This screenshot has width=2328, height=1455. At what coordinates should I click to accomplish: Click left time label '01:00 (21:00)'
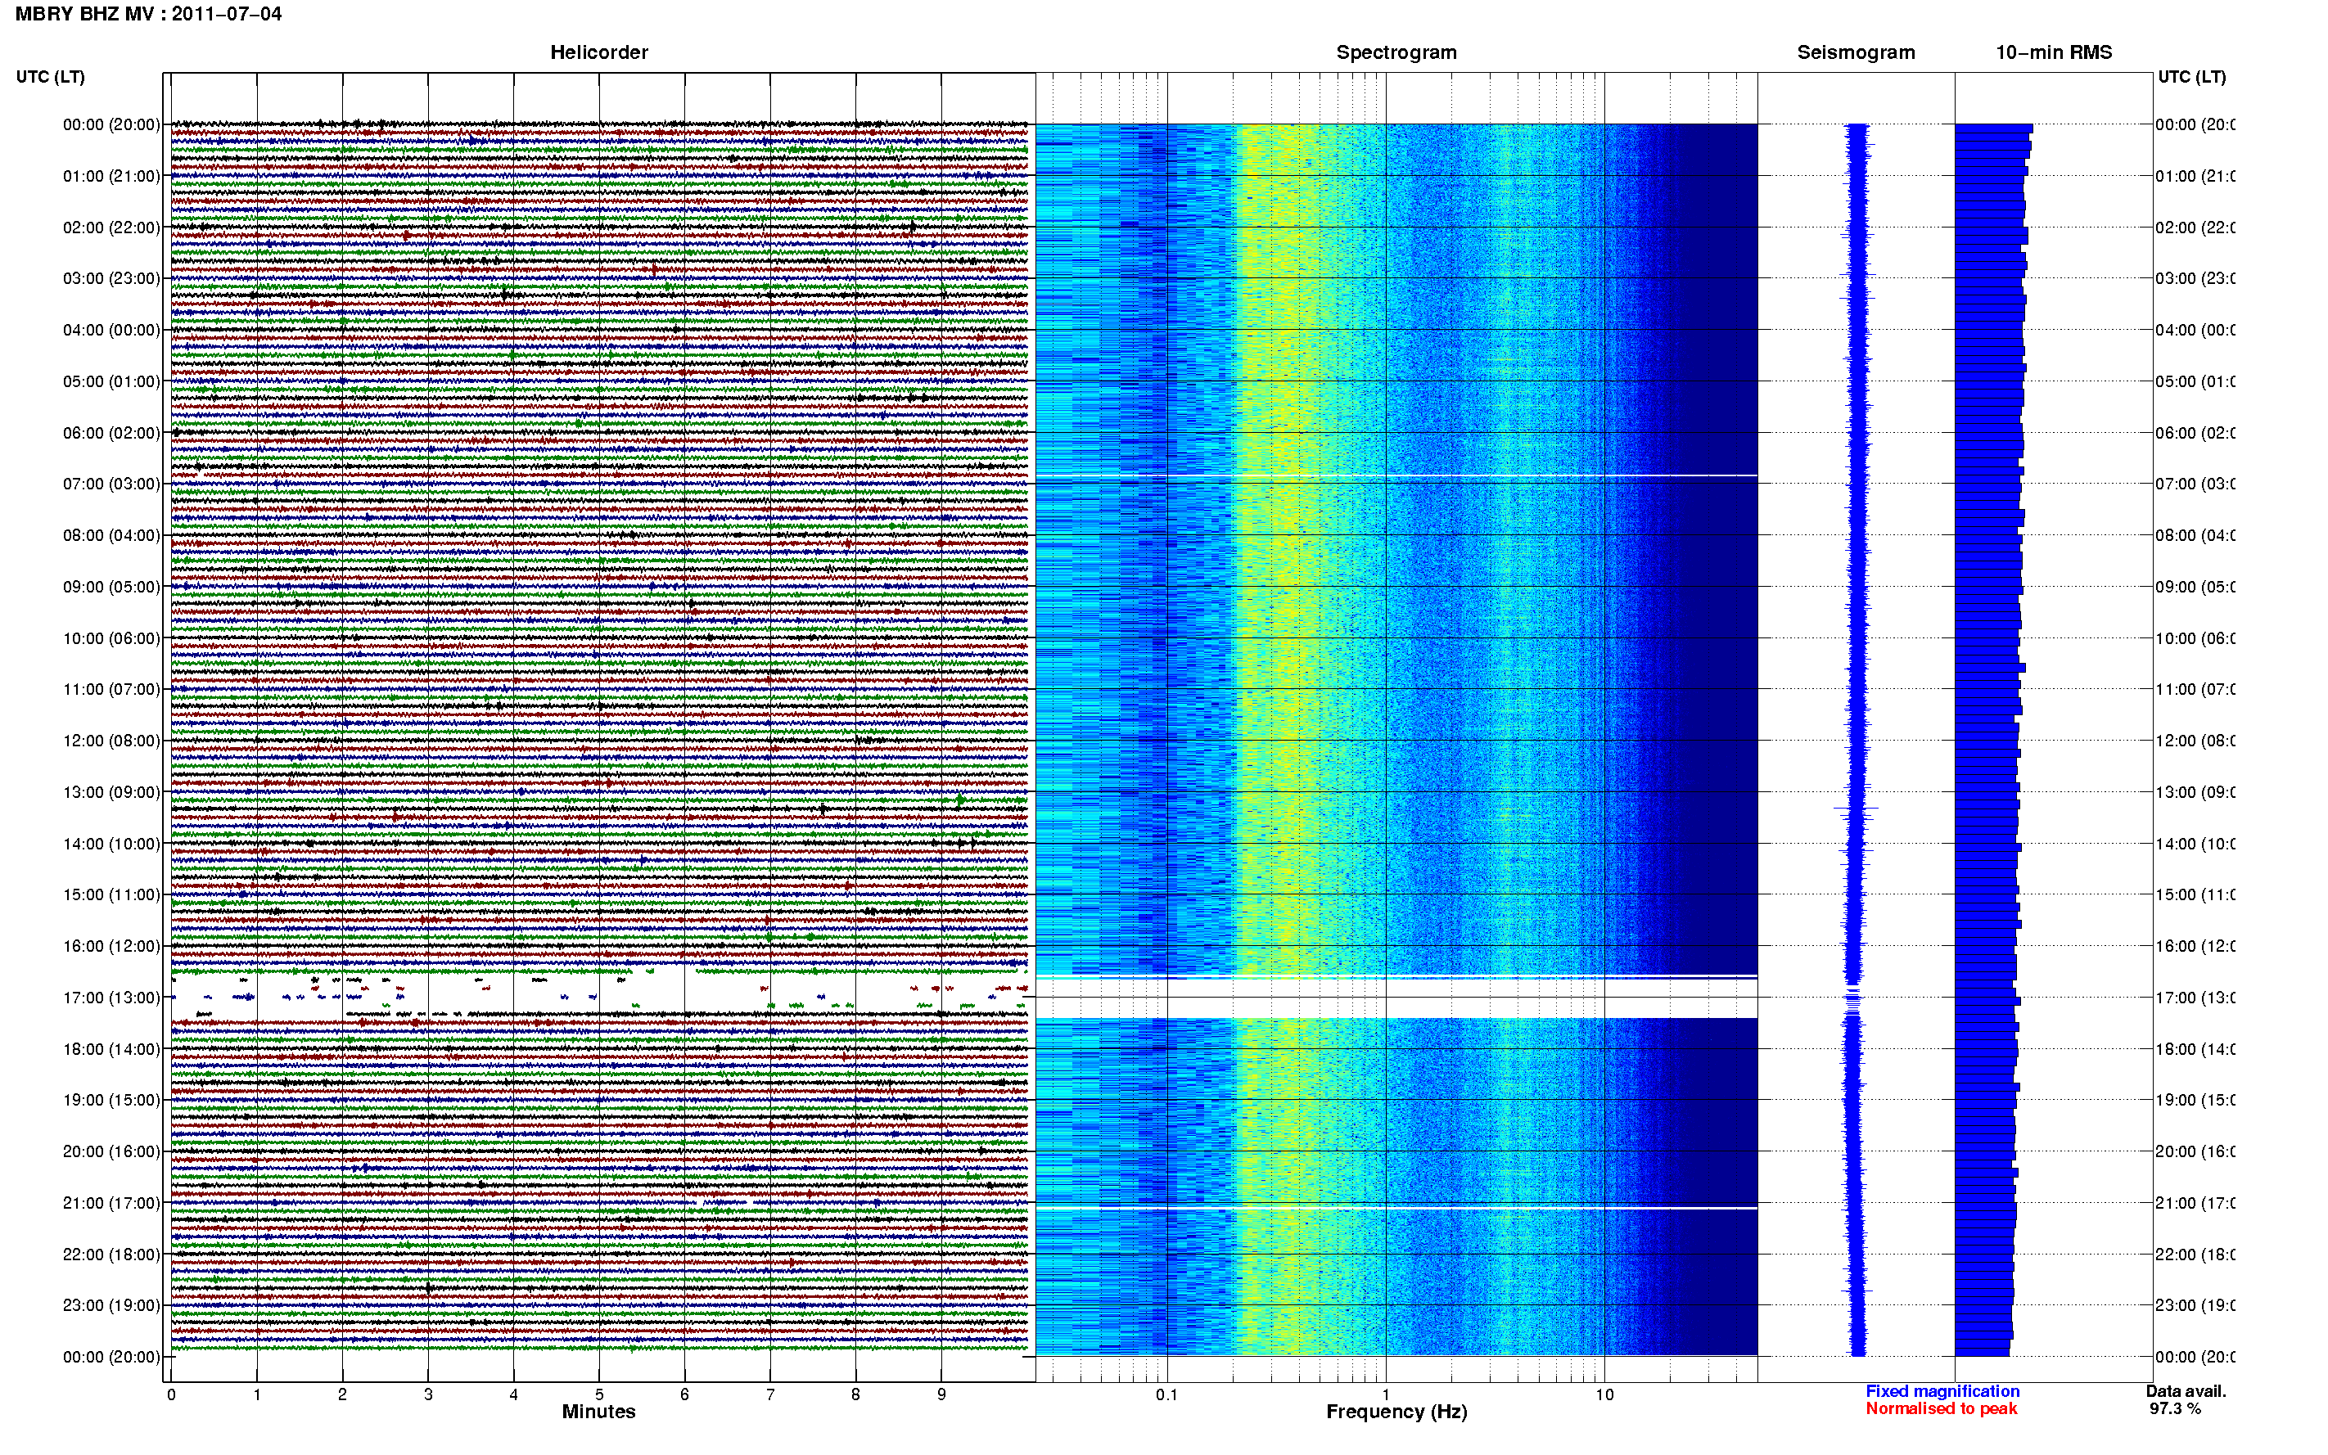[x=111, y=176]
